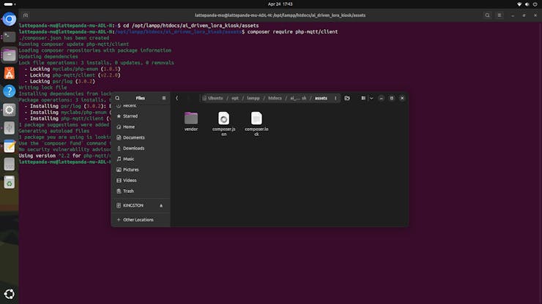Screen dimensions: 542x304
Task: Open Chromium from the dock
Action: (x=10, y=18)
